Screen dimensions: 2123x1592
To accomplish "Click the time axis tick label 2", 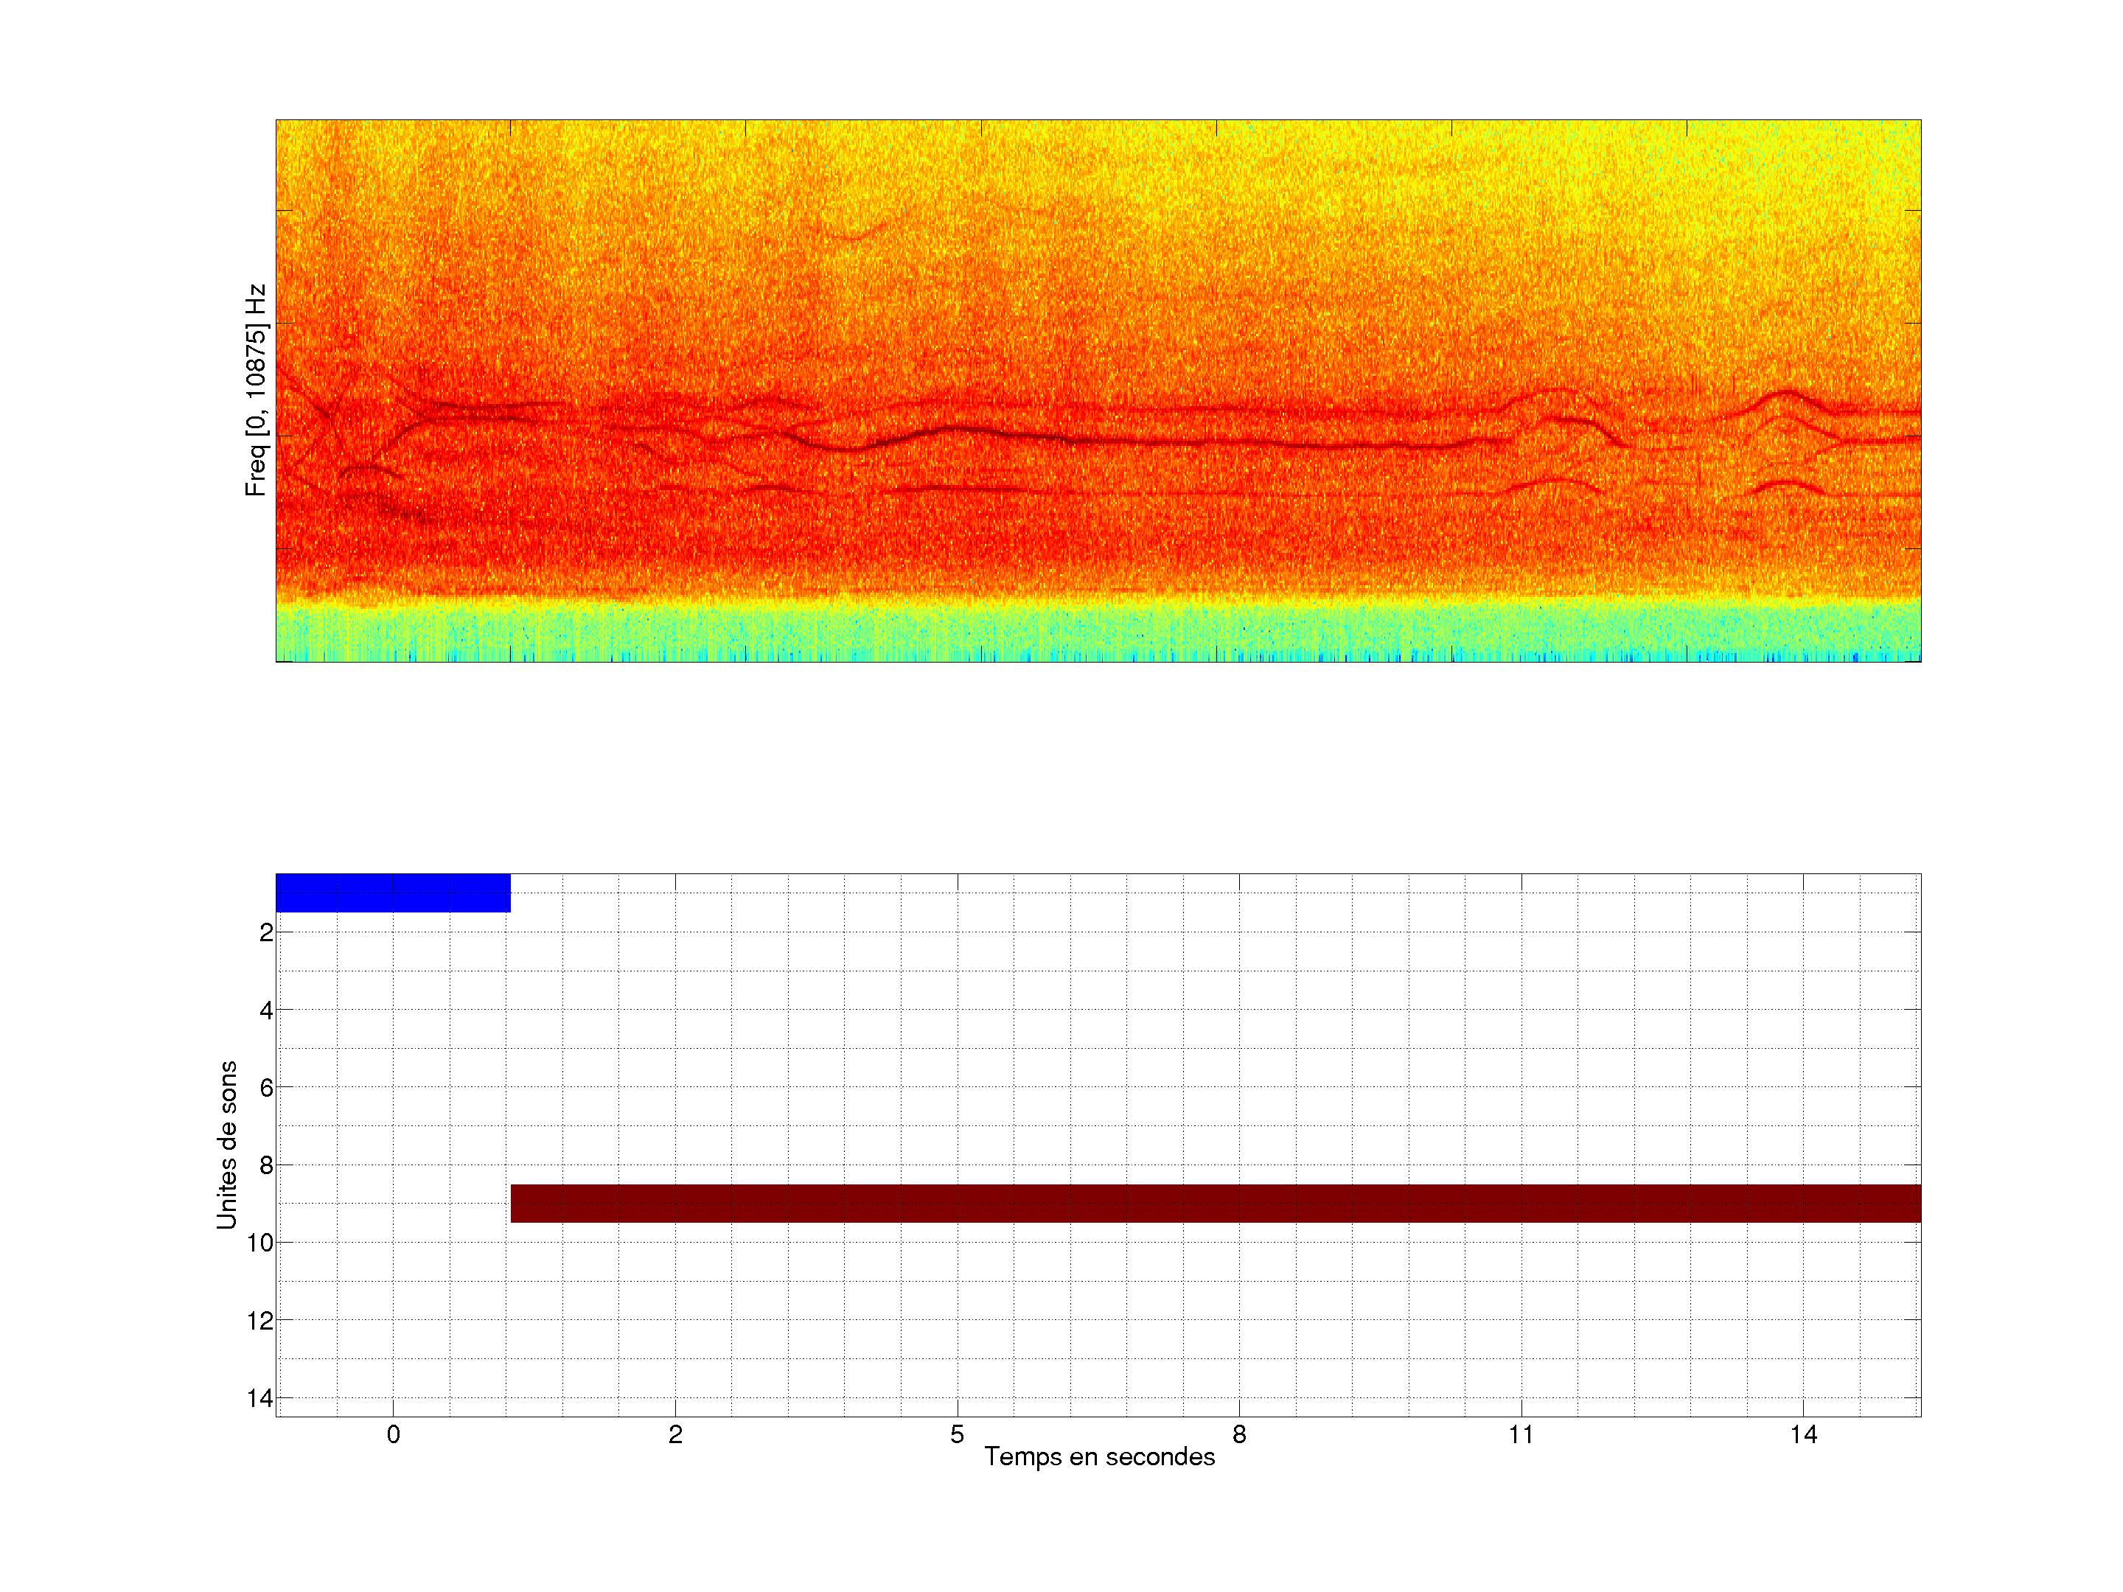I will [674, 1434].
